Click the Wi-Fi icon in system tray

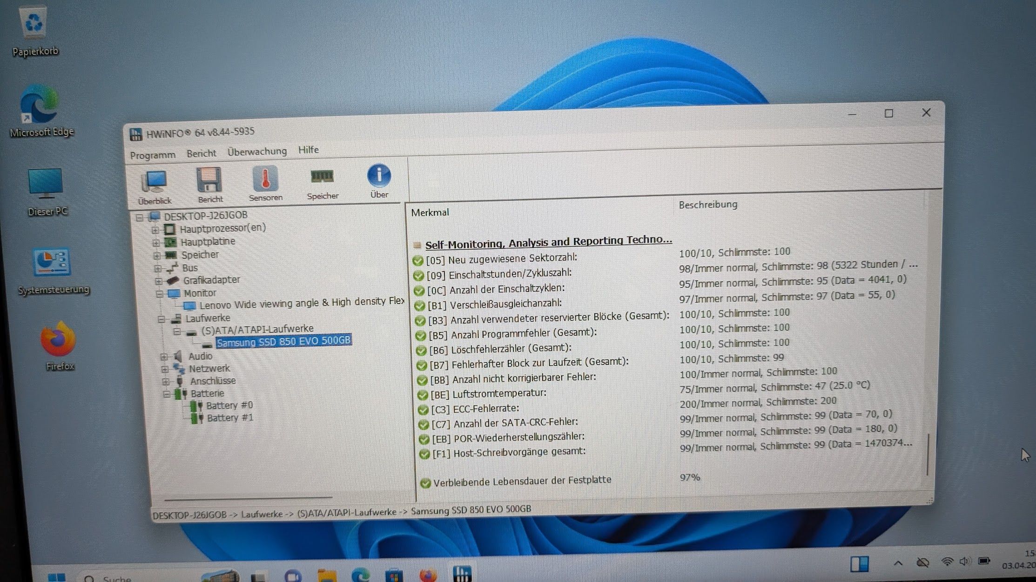click(x=947, y=562)
